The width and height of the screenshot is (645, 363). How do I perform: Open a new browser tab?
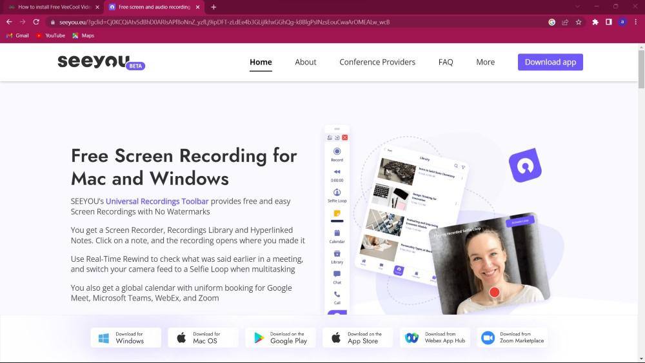213,7
